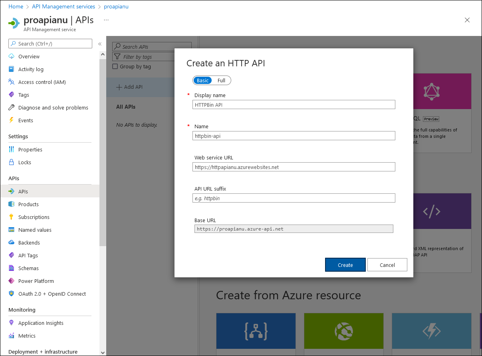
Task: Select the Basic mode toggle
Action: point(202,80)
